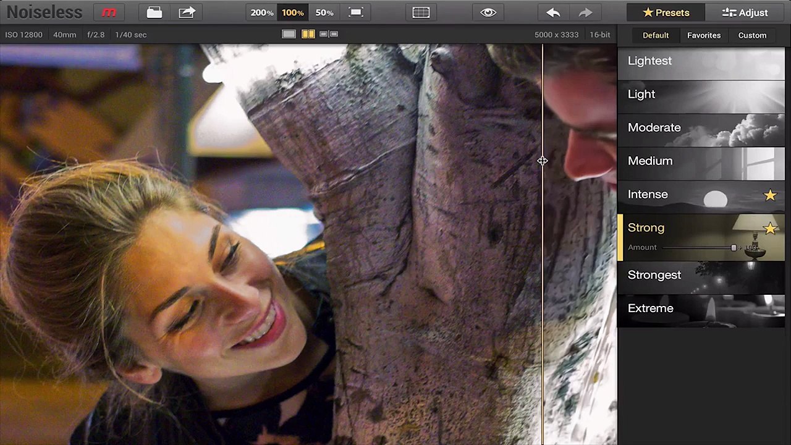Click the ISO 12800 info text
791x445 pixels.
pyautogui.click(x=23, y=35)
